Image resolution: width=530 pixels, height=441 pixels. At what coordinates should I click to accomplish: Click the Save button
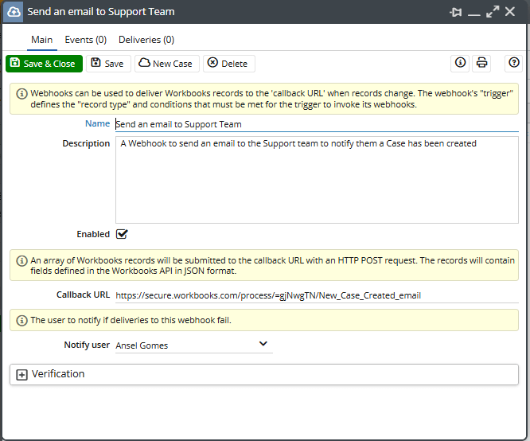pyautogui.click(x=107, y=64)
